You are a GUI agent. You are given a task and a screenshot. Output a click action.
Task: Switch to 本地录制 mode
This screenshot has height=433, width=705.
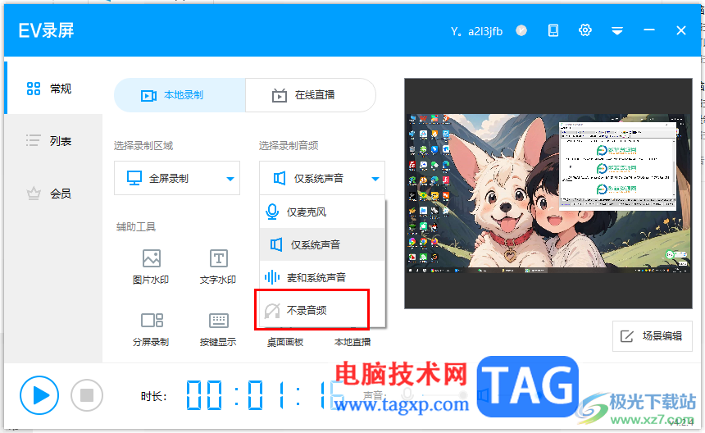pos(180,95)
